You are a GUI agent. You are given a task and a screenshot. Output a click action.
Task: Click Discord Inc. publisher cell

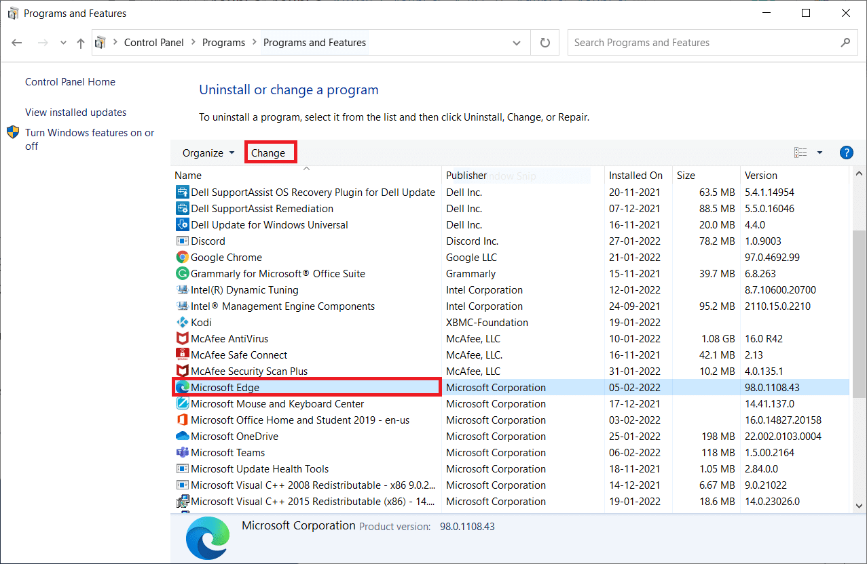[x=473, y=241]
